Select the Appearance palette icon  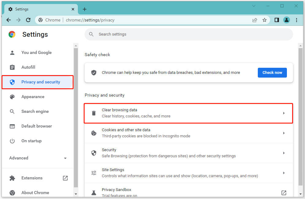[x=12, y=97]
